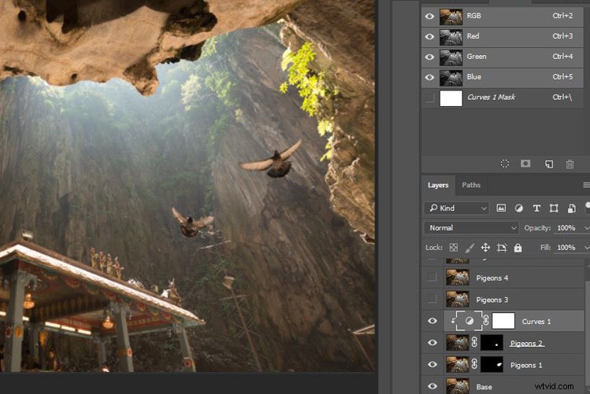Screen dimensions: 590x394
Task: Hide the Curves 1 layer
Action: [x=433, y=321]
